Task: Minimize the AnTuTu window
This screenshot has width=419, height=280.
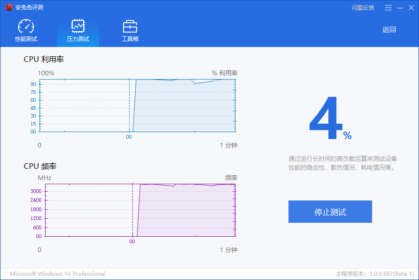Action: coord(400,8)
